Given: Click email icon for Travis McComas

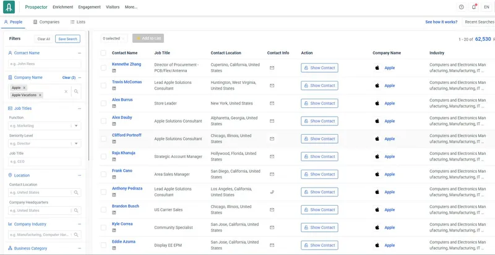Looking at the screenshot, I should coord(272,85).
